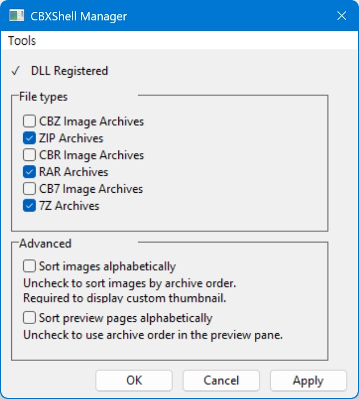Turn on Sort preview pages alphabetically
The width and height of the screenshot is (359, 399).
point(29,318)
